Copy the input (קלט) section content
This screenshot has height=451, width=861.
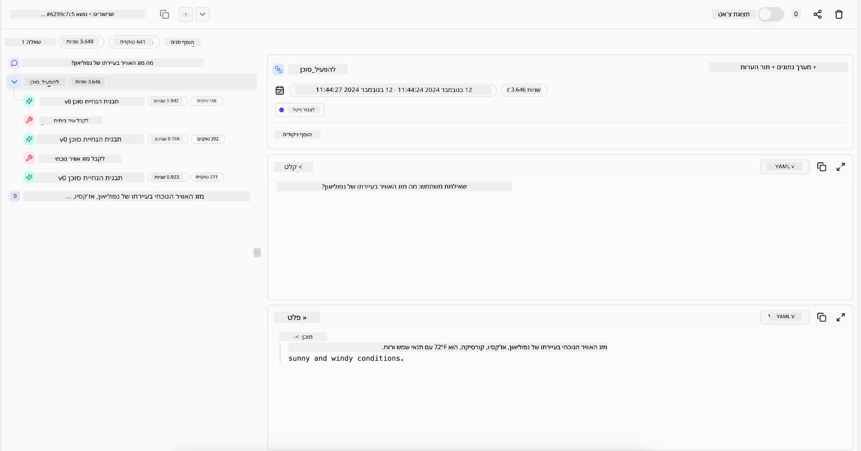point(822,167)
